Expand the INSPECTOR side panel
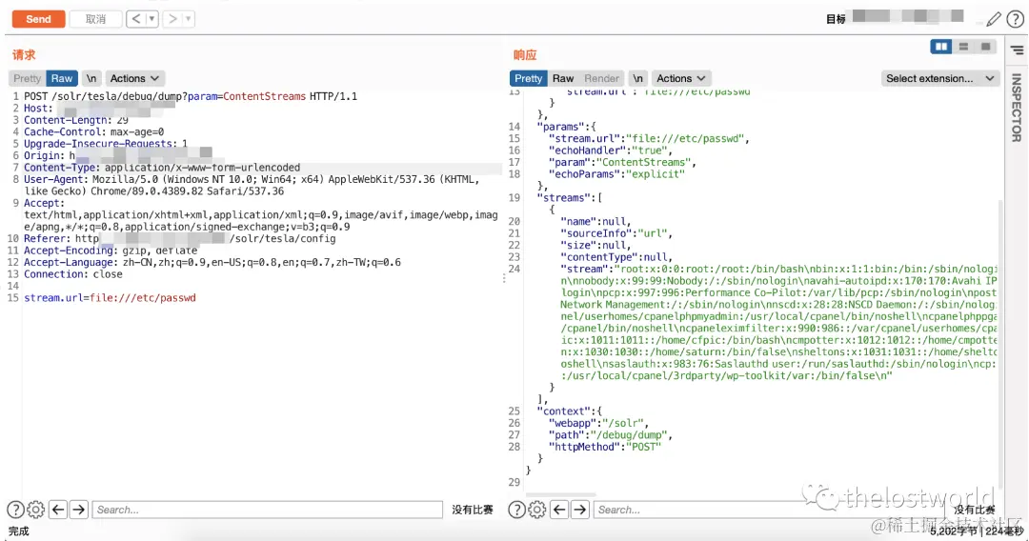The image size is (1029, 541). click(1017, 108)
